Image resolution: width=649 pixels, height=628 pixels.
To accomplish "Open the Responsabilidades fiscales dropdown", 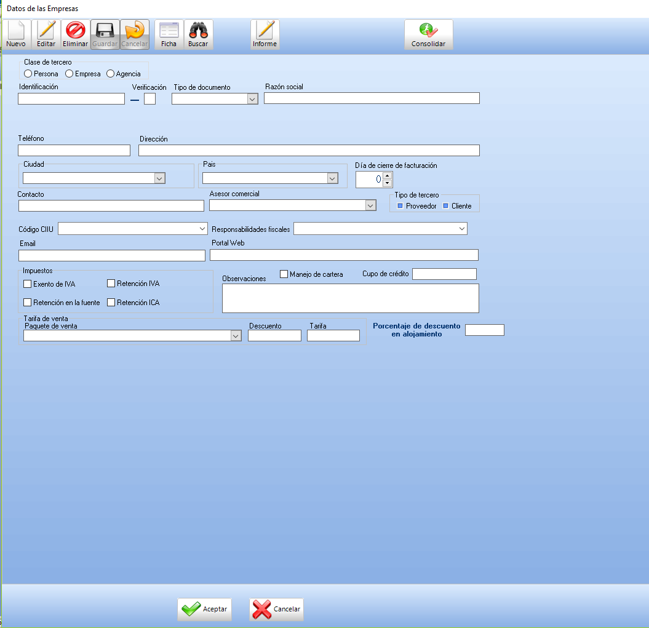I will [x=462, y=229].
